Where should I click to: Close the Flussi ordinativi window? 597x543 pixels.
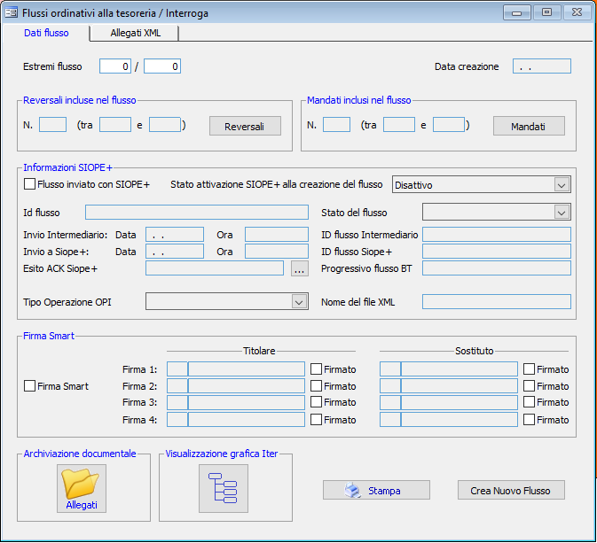pos(577,13)
